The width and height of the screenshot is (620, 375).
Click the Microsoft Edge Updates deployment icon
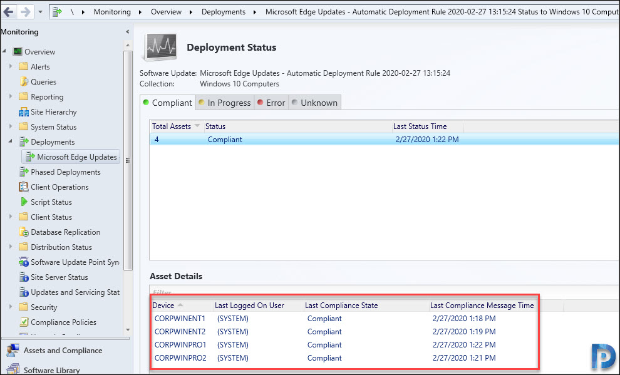point(29,157)
